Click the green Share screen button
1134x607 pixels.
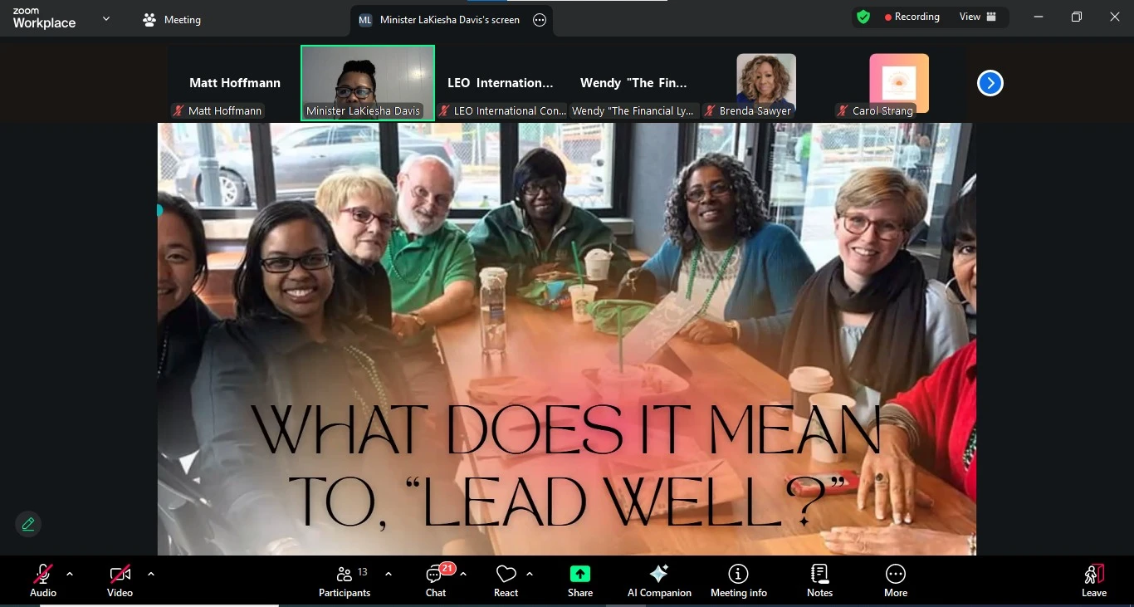tap(580, 580)
